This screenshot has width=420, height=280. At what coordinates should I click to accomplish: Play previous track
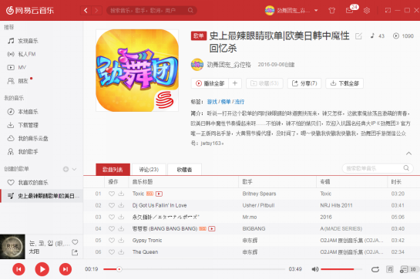click(x=18, y=269)
